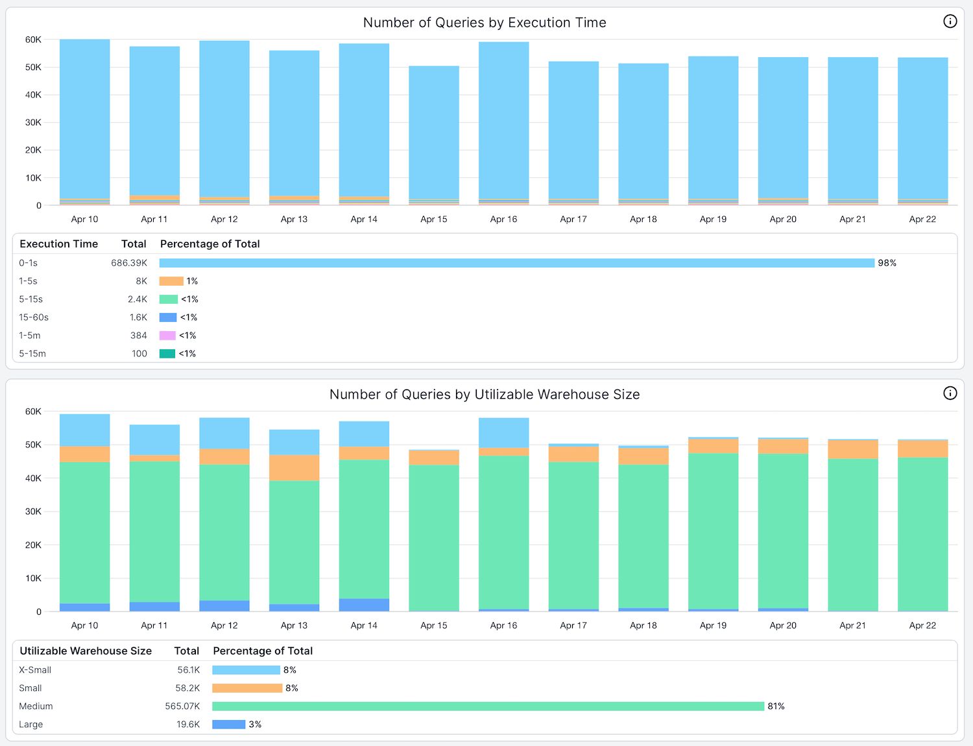This screenshot has height=746, width=973.
Task: Click "Percentage of Total" header in Execution Time table
Action: point(210,244)
